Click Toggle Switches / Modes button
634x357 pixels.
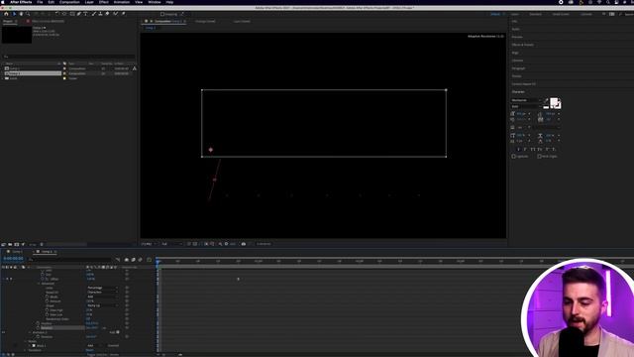click(103, 355)
